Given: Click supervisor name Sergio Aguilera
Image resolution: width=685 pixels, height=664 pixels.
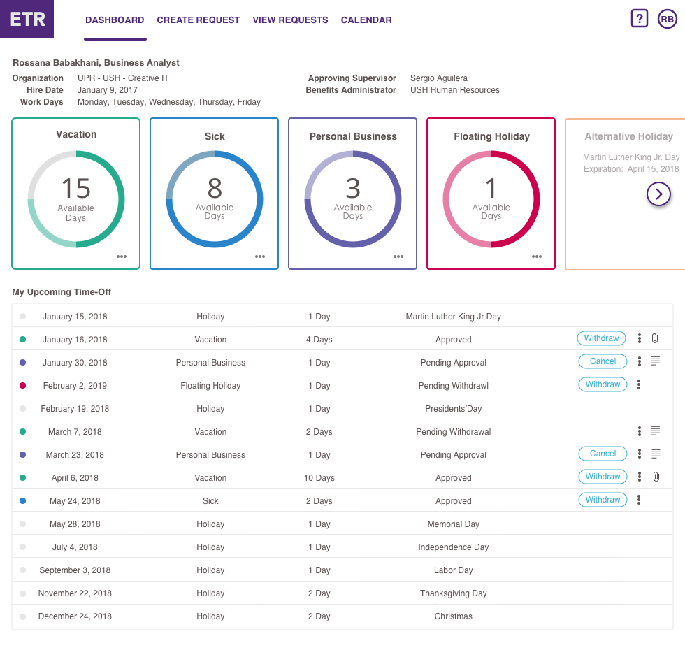Looking at the screenshot, I should 439,78.
